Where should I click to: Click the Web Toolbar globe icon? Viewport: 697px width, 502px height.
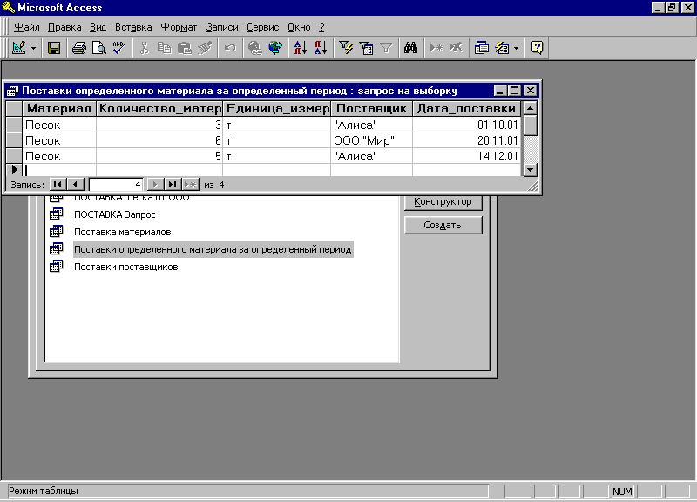coord(275,48)
